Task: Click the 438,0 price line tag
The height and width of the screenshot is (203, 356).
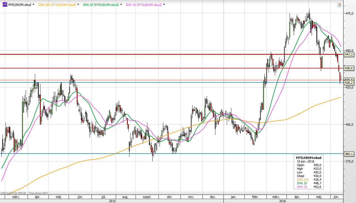Action: (349, 68)
